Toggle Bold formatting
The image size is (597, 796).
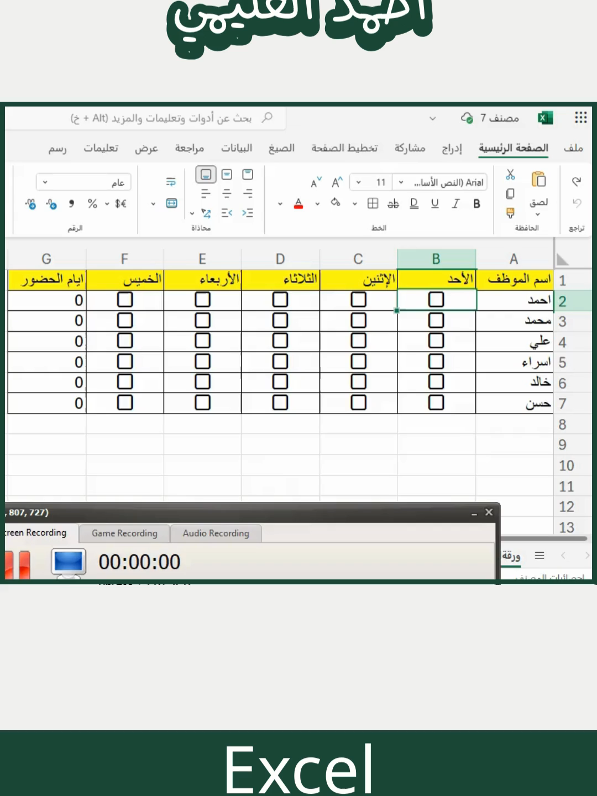tap(476, 204)
